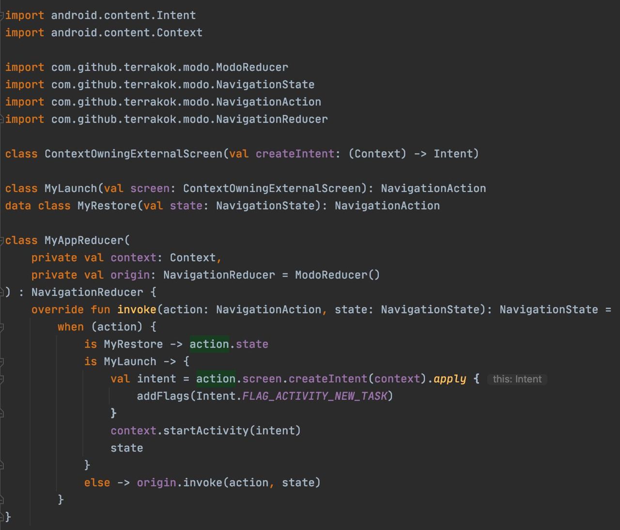The width and height of the screenshot is (620, 530).
Task: Click the 'addFlags' call
Action: point(163,396)
